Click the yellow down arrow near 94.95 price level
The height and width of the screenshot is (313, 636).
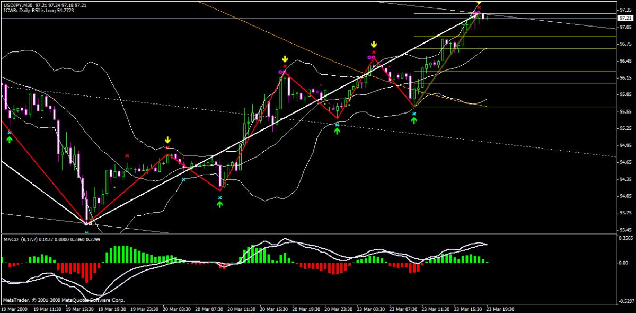(167, 140)
